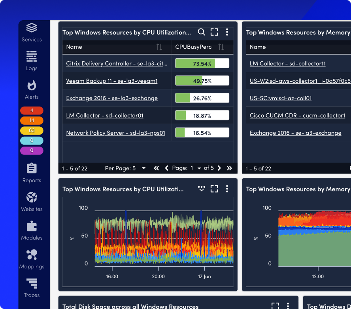
Task: Open Network Policy Server - sd-la3-nps01 link
Action: pos(116,133)
